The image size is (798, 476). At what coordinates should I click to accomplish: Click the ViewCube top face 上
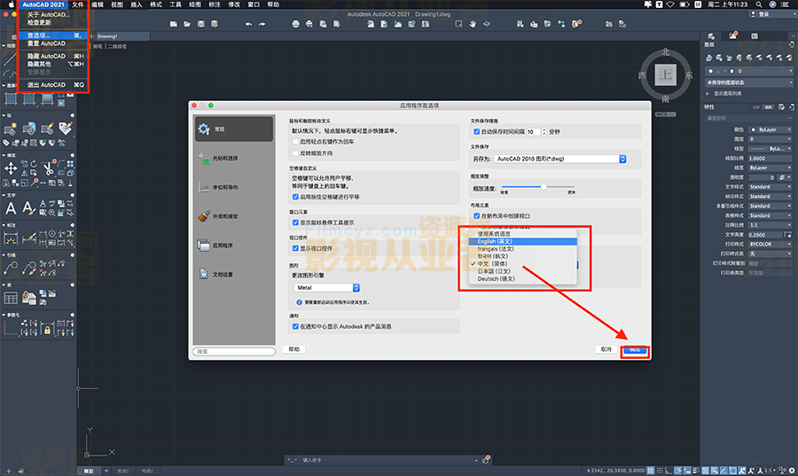coord(665,75)
